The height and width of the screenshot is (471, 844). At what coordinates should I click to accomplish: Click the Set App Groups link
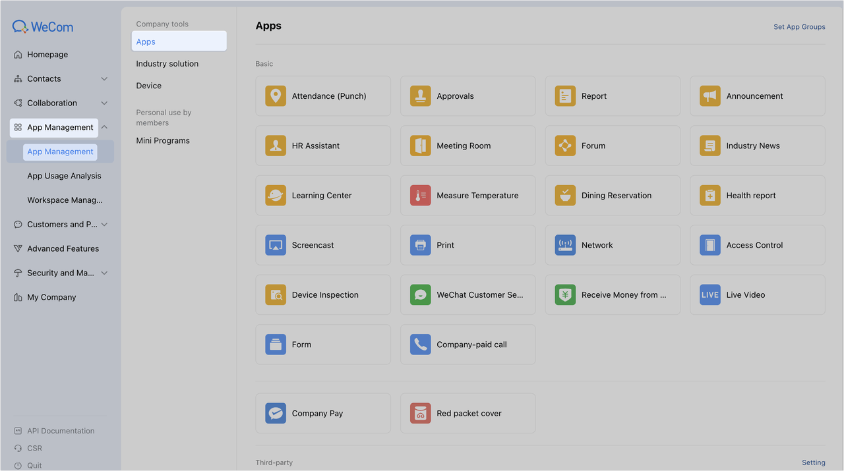[799, 27]
